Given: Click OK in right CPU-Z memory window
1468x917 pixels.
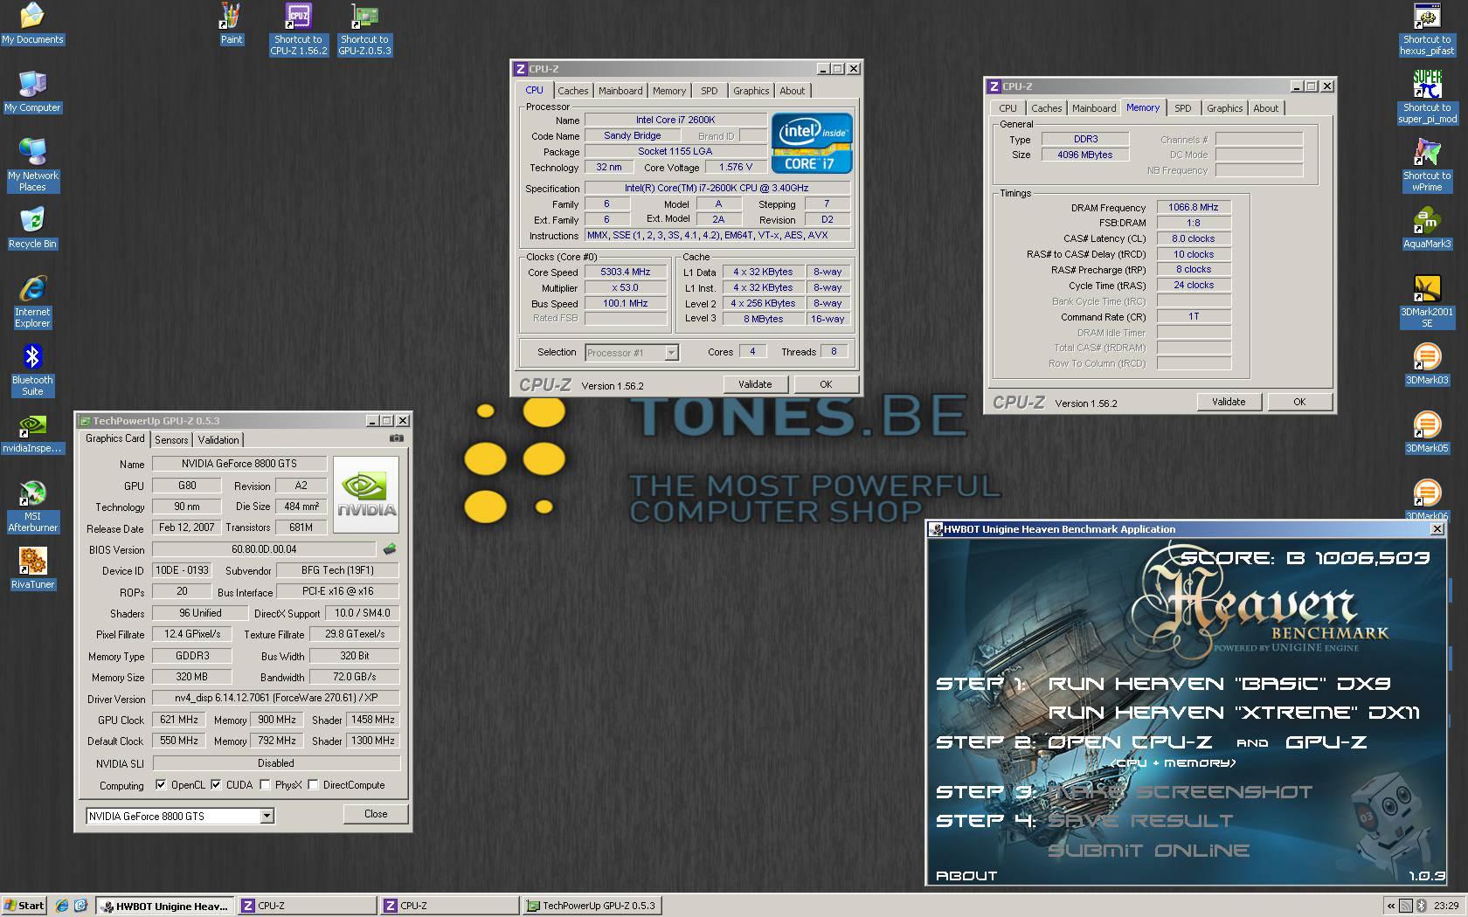Looking at the screenshot, I should tap(1299, 402).
